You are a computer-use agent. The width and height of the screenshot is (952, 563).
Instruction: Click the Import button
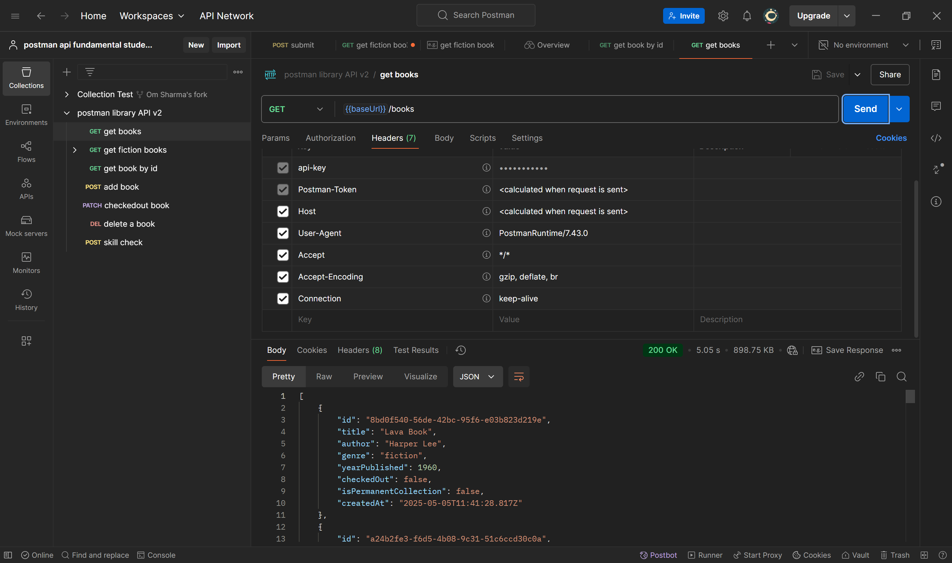[228, 45]
